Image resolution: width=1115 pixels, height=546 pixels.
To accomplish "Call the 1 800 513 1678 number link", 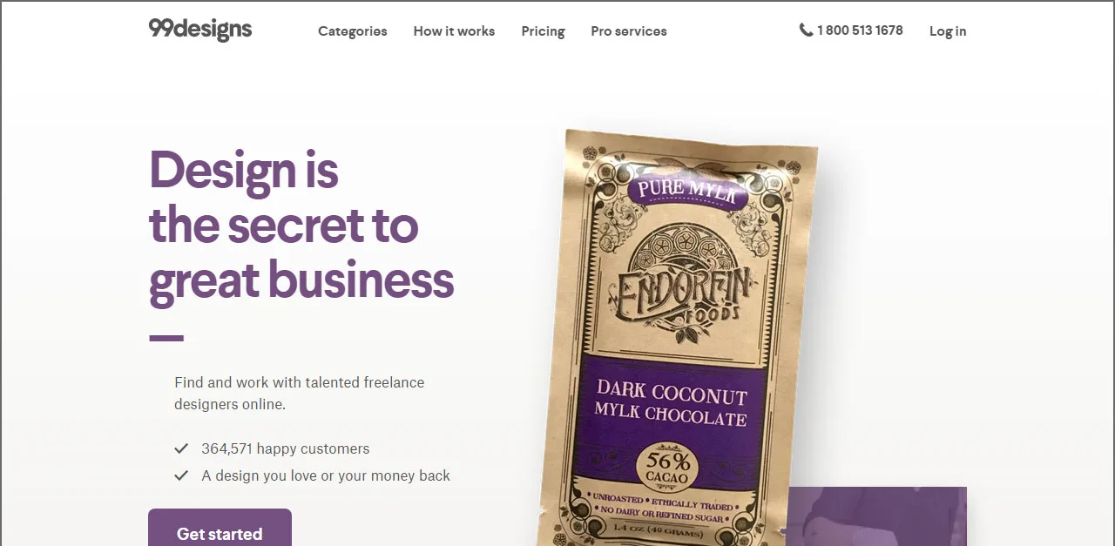I will pos(860,30).
